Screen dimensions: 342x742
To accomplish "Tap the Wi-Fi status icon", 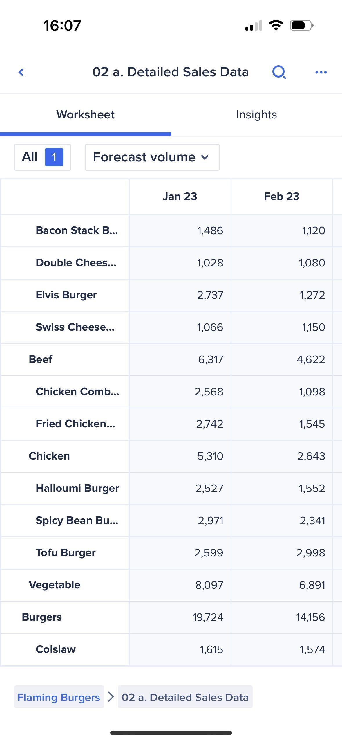I will pos(276,26).
